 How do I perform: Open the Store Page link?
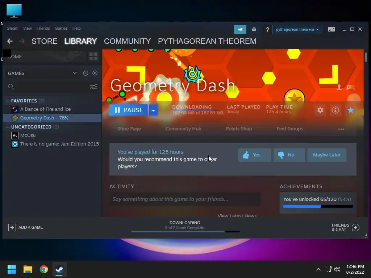(129, 129)
